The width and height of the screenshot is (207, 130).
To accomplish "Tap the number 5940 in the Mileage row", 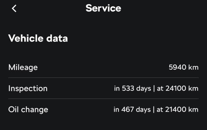I will click(177, 67).
